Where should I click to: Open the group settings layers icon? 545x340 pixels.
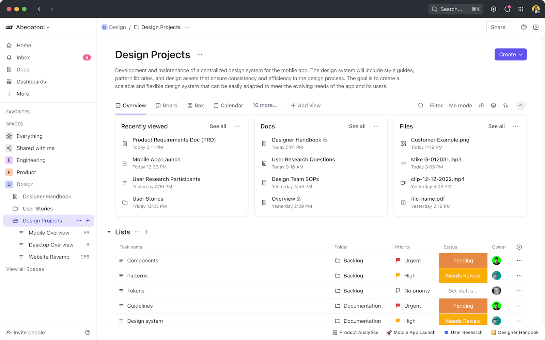[x=494, y=105]
